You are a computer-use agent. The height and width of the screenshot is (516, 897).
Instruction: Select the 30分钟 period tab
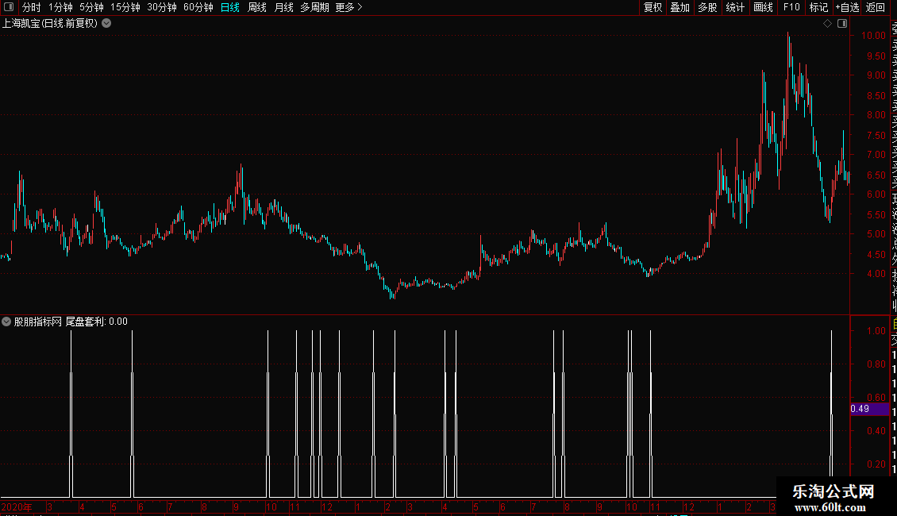pyautogui.click(x=161, y=7)
